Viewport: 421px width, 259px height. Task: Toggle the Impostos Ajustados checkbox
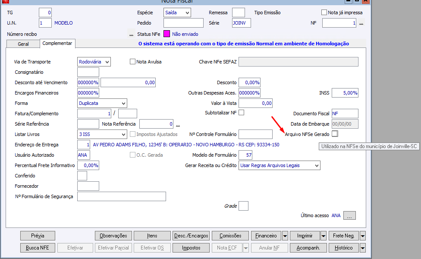132,134
